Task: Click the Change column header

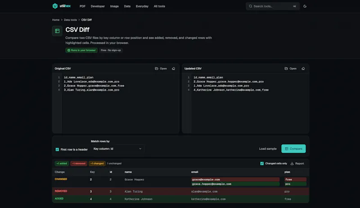Action: pyautogui.click(x=60, y=172)
